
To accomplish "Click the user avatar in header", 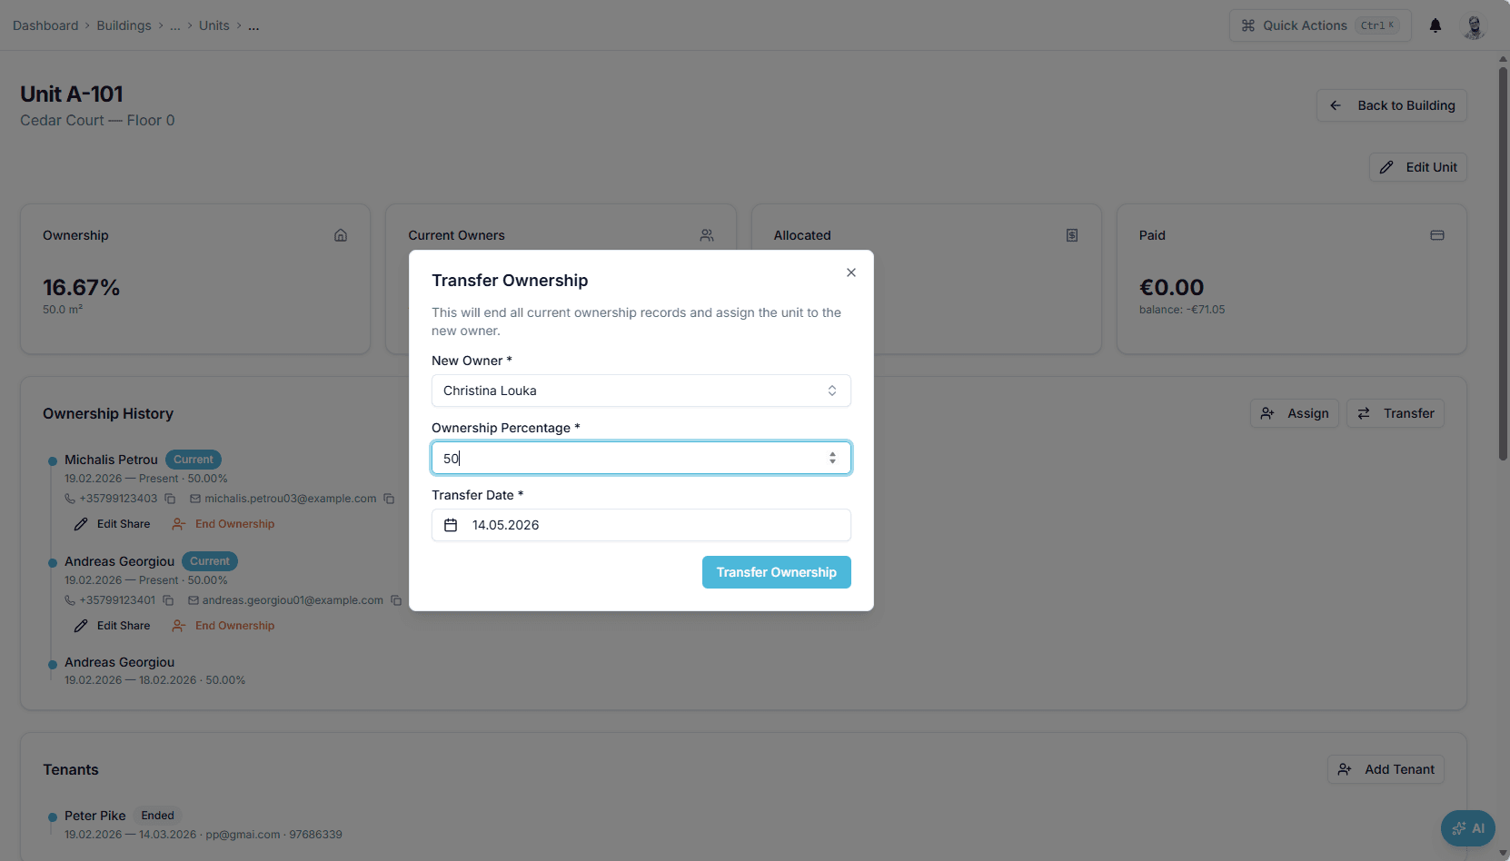I will (x=1474, y=25).
